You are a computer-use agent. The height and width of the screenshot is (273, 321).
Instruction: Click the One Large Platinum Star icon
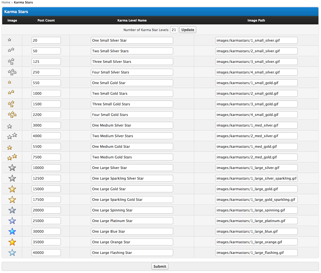[x=12, y=221]
